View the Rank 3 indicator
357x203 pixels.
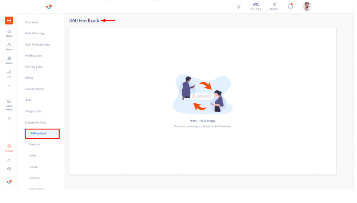(274, 6)
